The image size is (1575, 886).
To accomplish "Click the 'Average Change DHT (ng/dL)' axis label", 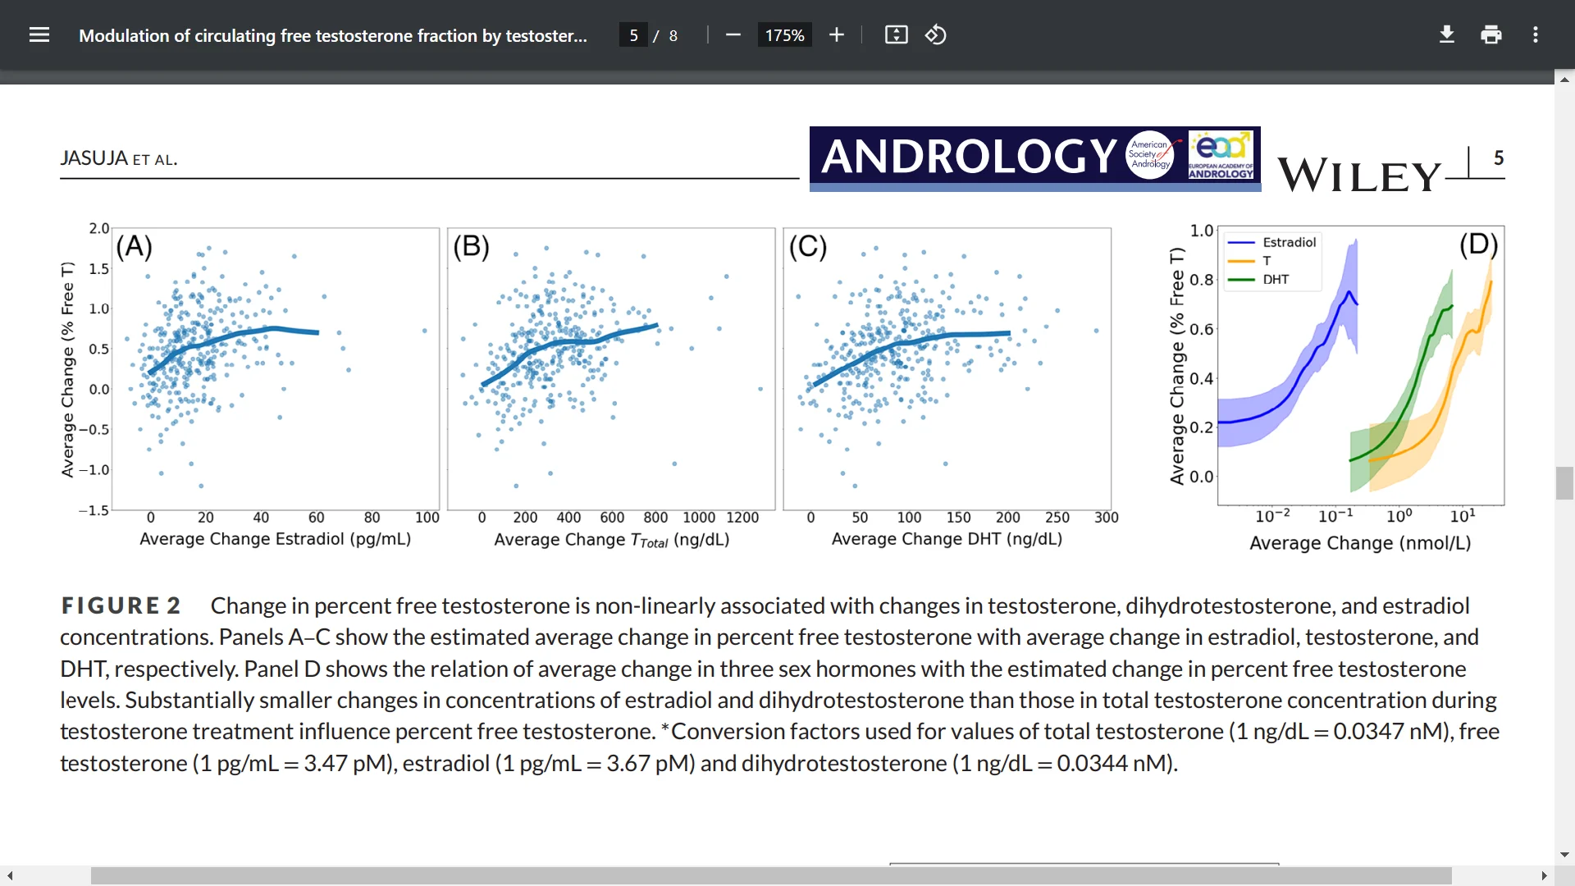I will tap(947, 539).
